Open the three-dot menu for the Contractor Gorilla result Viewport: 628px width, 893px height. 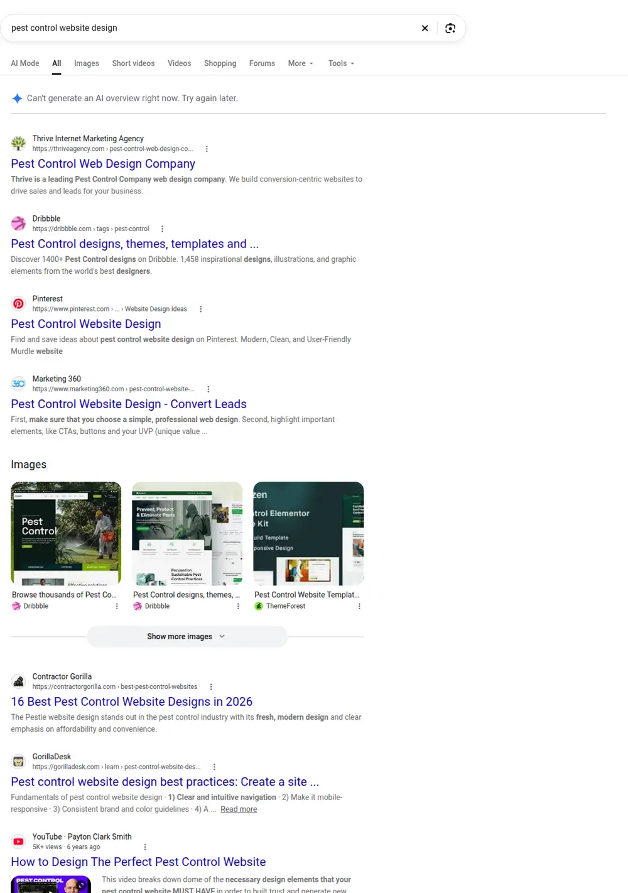[x=211, y=687]
